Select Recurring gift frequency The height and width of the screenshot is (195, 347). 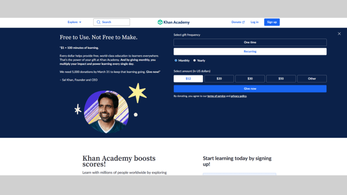click(250, 51)
